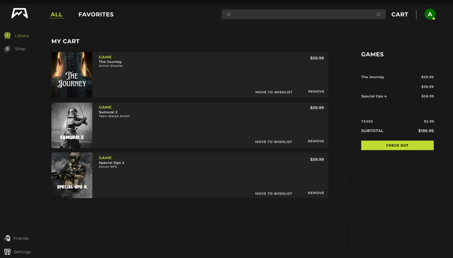Open the CART link

click(399, 14)
